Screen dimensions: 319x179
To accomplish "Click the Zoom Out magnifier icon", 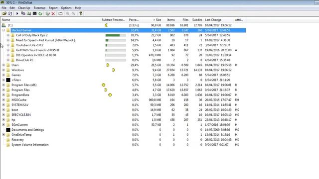I will click(x=73, y=13).
